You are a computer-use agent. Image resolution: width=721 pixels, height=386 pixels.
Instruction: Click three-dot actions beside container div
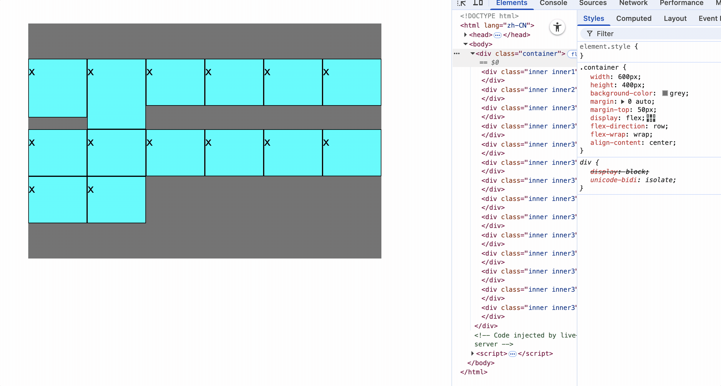tap(457, 53)
